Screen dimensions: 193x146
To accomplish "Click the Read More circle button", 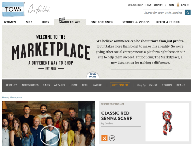I will pos(93,75).
